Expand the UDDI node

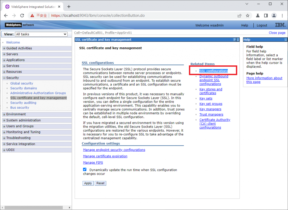[4, 150]
